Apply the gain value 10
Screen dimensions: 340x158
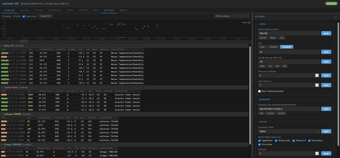326,52
